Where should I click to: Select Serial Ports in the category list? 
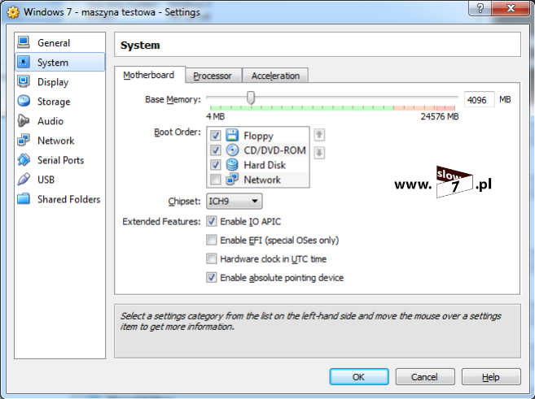tap(59, 160)
